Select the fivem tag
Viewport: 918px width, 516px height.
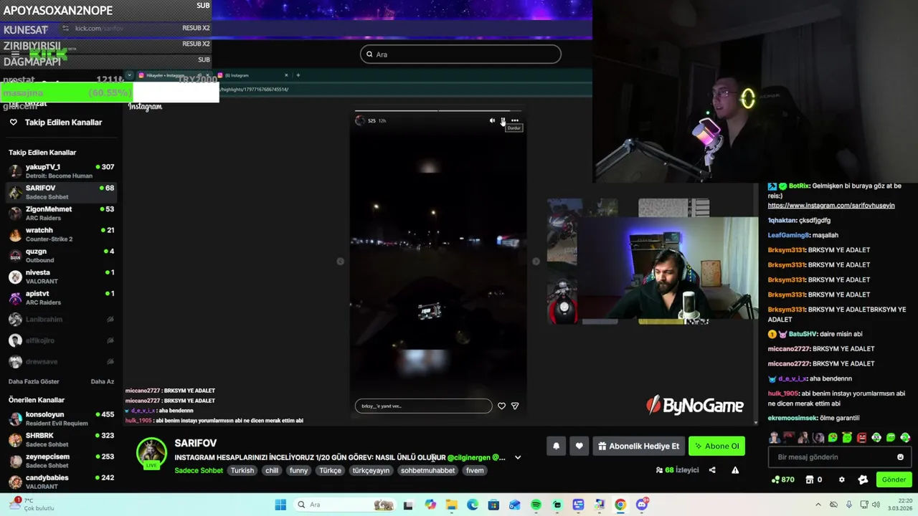pos(475,470)
